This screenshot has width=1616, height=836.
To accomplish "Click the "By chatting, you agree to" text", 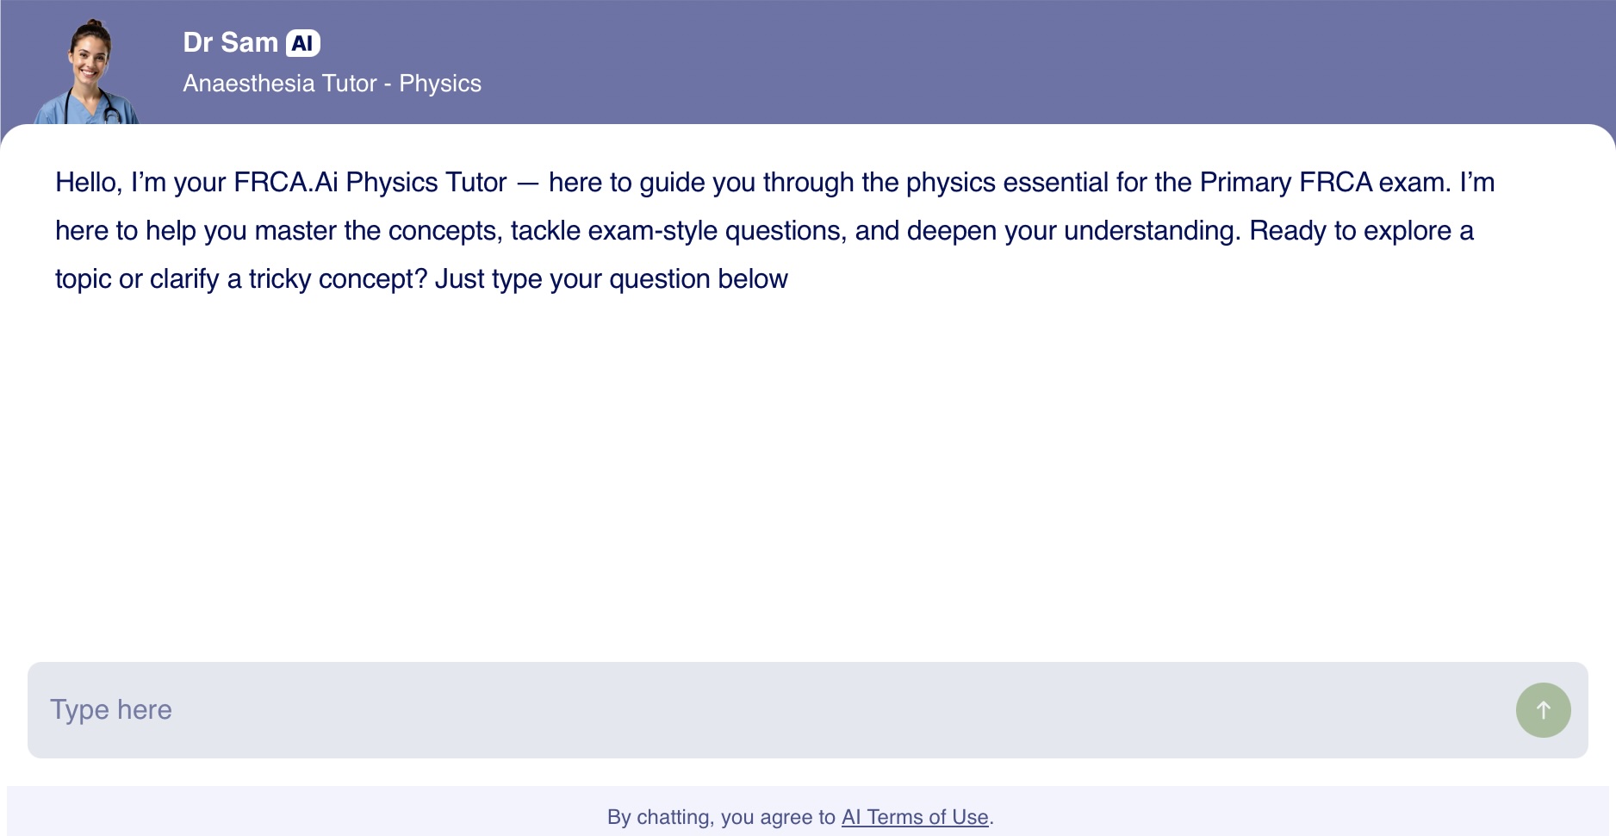I will coord(721,817).
